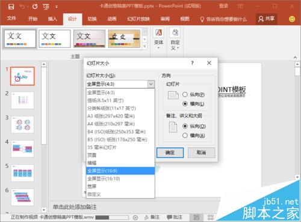Apply the second theme thumbnail
The height and width of the screenshot is (222, 301).
click(55, 38)
